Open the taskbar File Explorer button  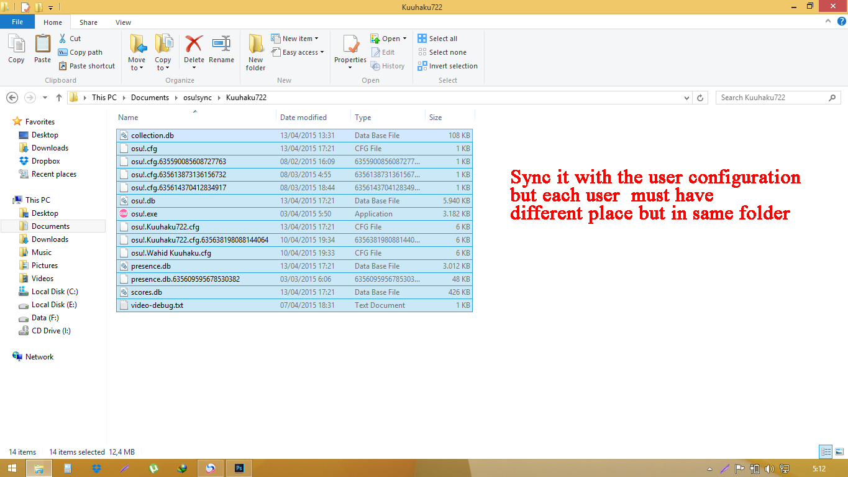[x=39, y=468]
